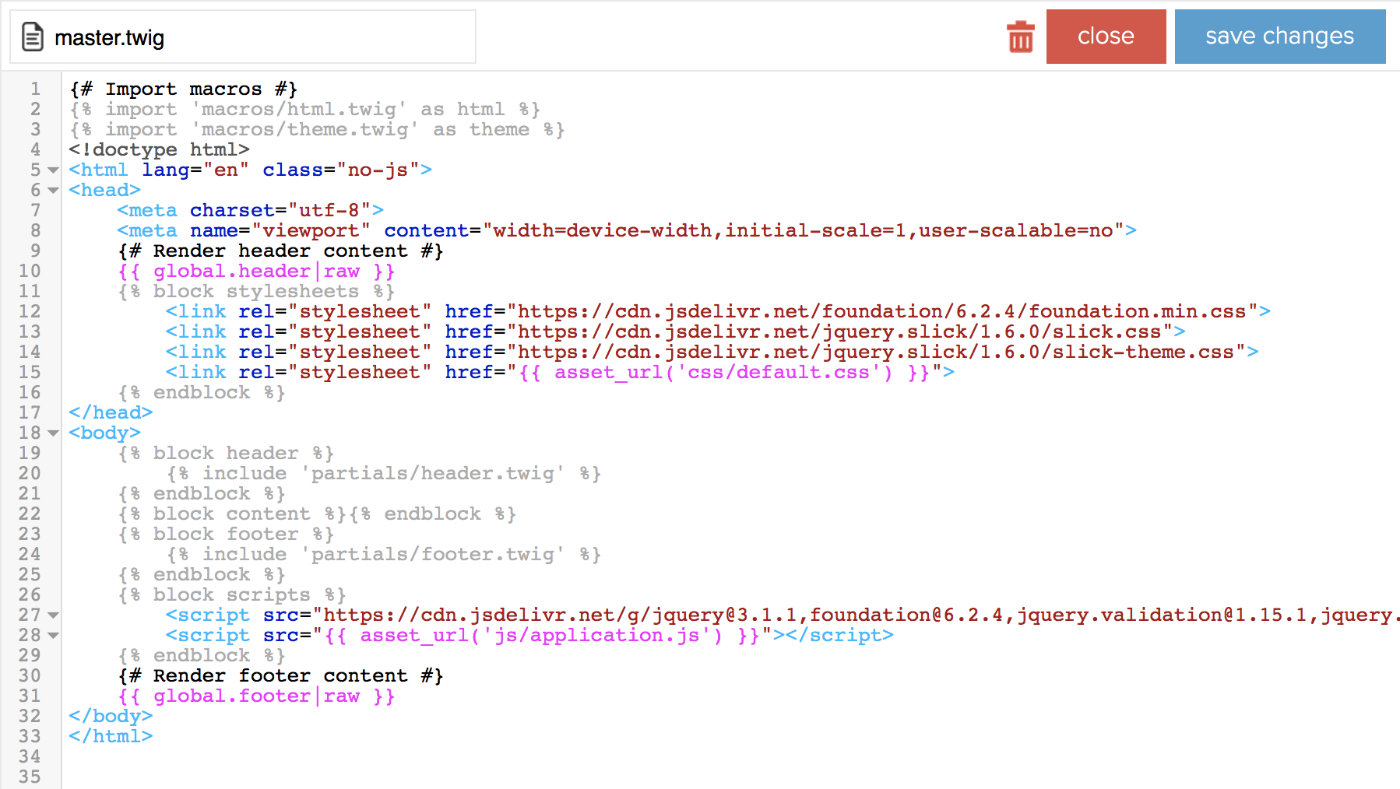Click the trash delete icon
The height and width of the screenshot is (789, 1400).
point(1020,37)
